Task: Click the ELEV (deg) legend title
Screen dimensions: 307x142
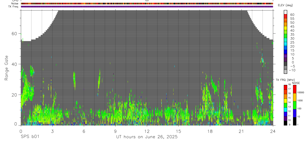Action: pyautogui.click(x=285, y=5)
